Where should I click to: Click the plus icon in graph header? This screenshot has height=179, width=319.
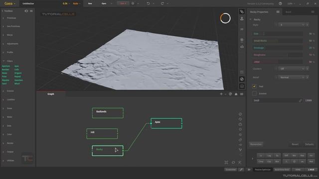tap(221, 94)
